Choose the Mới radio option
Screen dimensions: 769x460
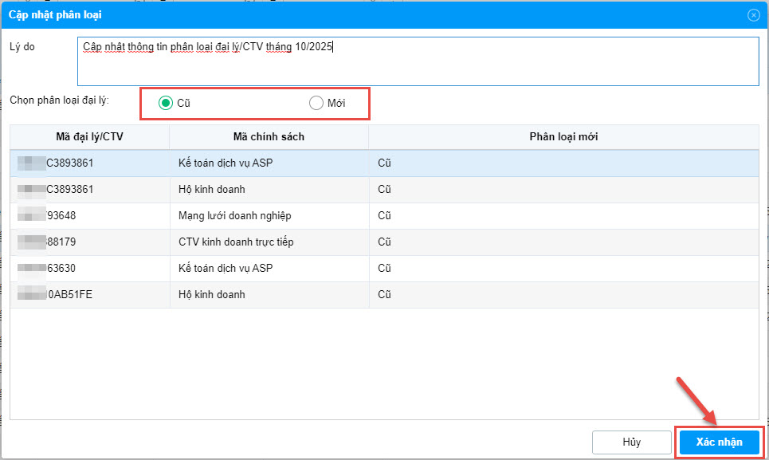tap(316, 103)
